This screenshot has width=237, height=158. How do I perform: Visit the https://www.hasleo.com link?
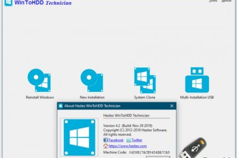(x=128, y=146)
